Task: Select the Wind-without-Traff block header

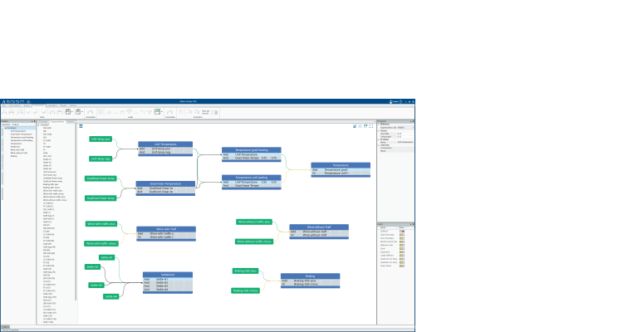Action: (319, 227)
